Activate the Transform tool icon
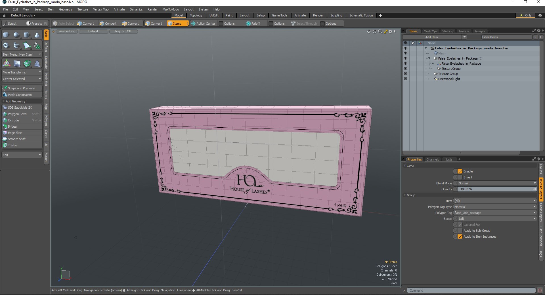Viewport: 545px width, 295px height. point(6,64)
